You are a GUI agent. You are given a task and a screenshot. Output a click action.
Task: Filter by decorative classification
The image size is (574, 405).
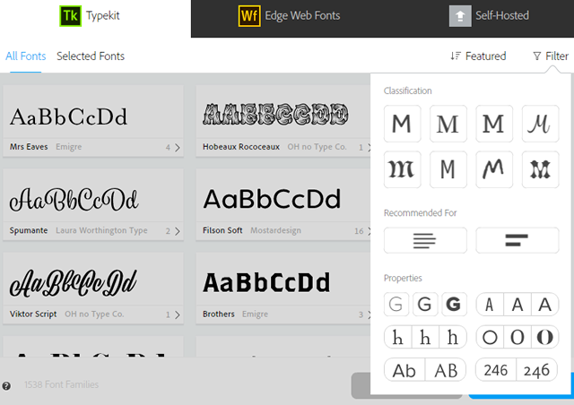coord(540,169)
